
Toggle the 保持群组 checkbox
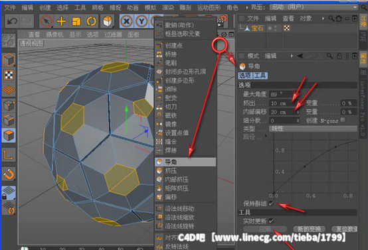pos(271,204)
